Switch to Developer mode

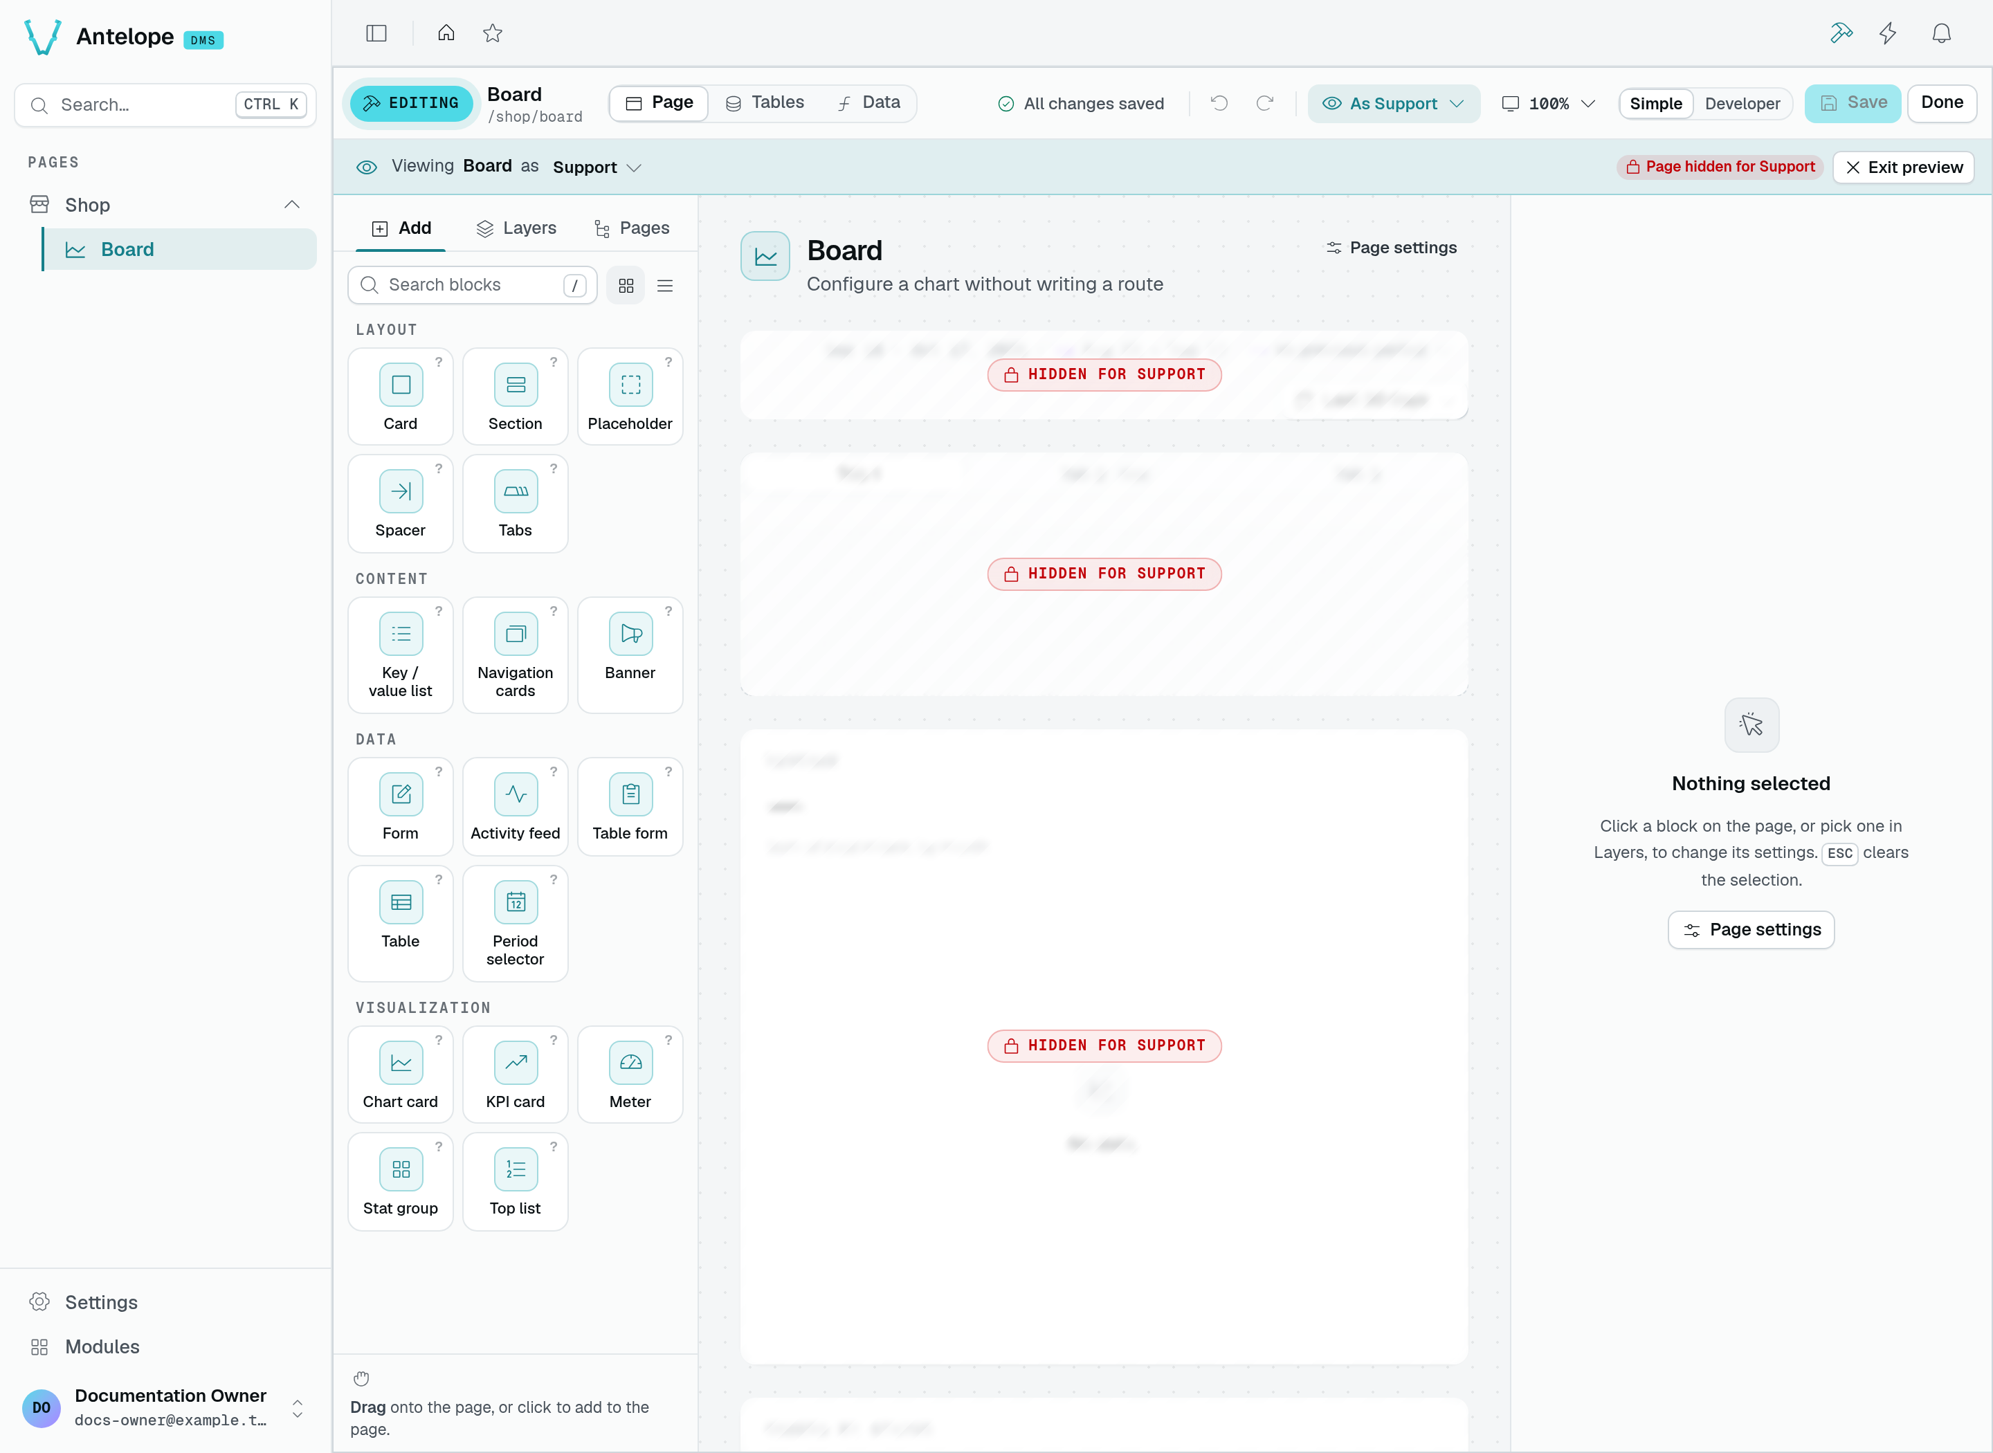click(1742, 104)
